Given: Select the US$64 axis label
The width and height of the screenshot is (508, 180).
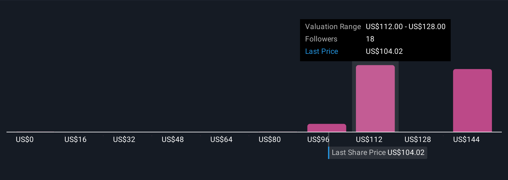Looking at the screenshot, I should tap(221, 139).
